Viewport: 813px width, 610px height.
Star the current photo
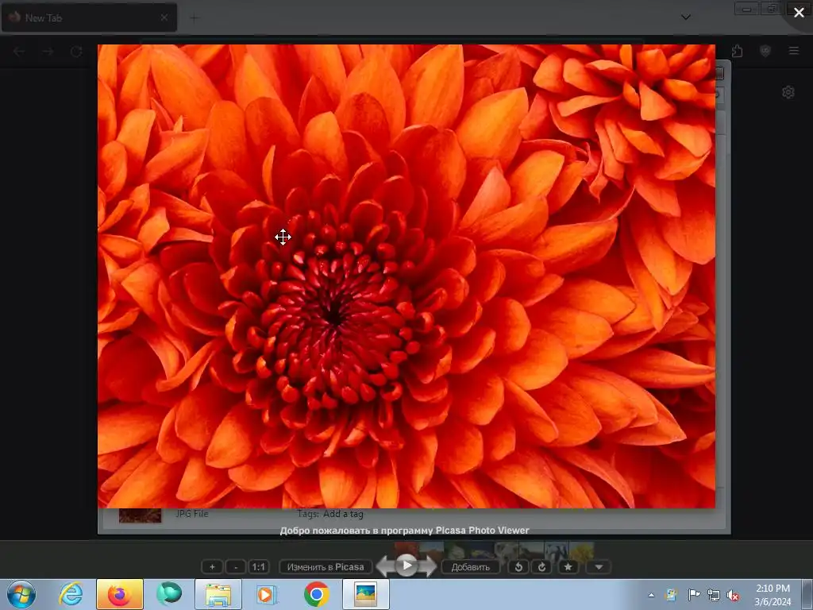[x=568, y=567]
